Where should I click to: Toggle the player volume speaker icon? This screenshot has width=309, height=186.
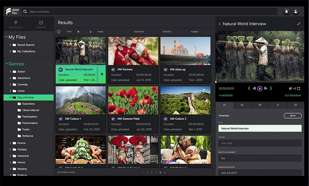295,89
